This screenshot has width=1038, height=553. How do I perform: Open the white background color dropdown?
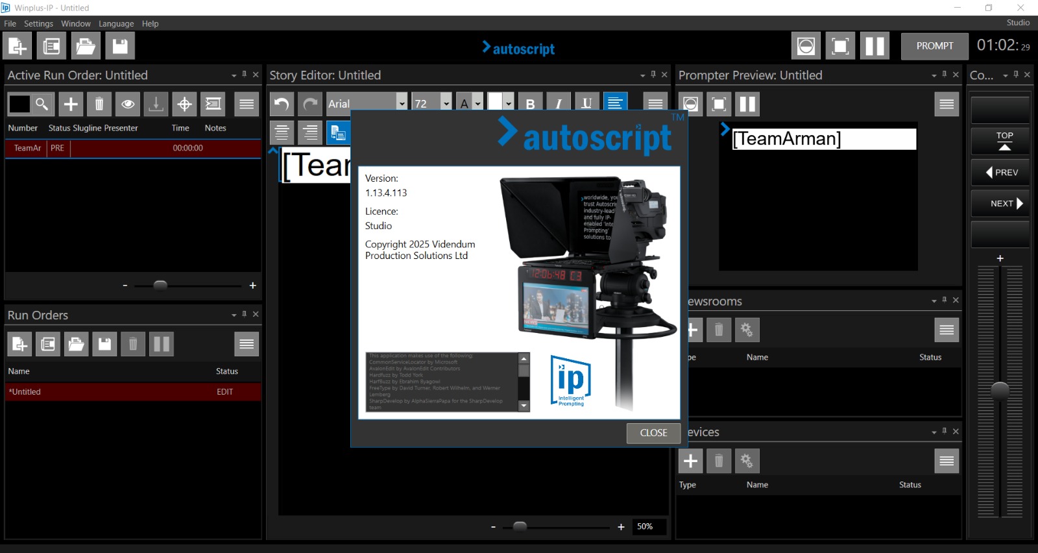[509, 104]
